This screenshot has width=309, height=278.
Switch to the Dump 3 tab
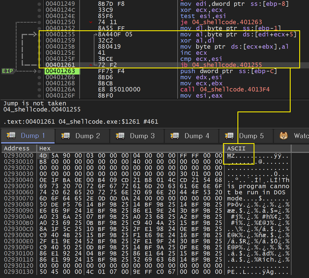tap(137, 136)
